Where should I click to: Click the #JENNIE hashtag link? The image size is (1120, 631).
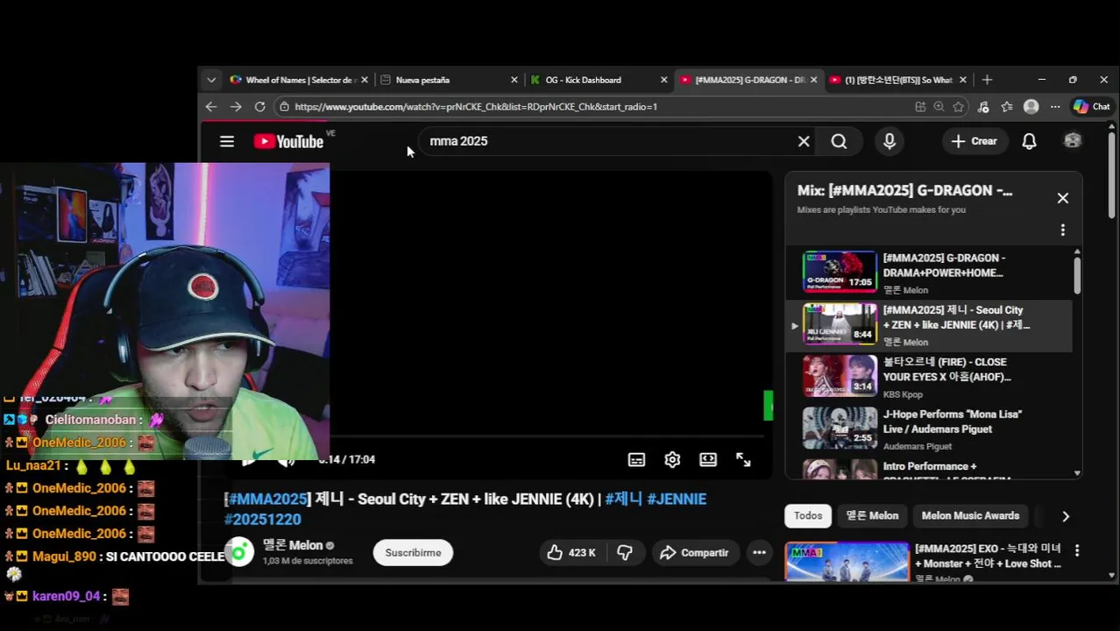[677, 499]
